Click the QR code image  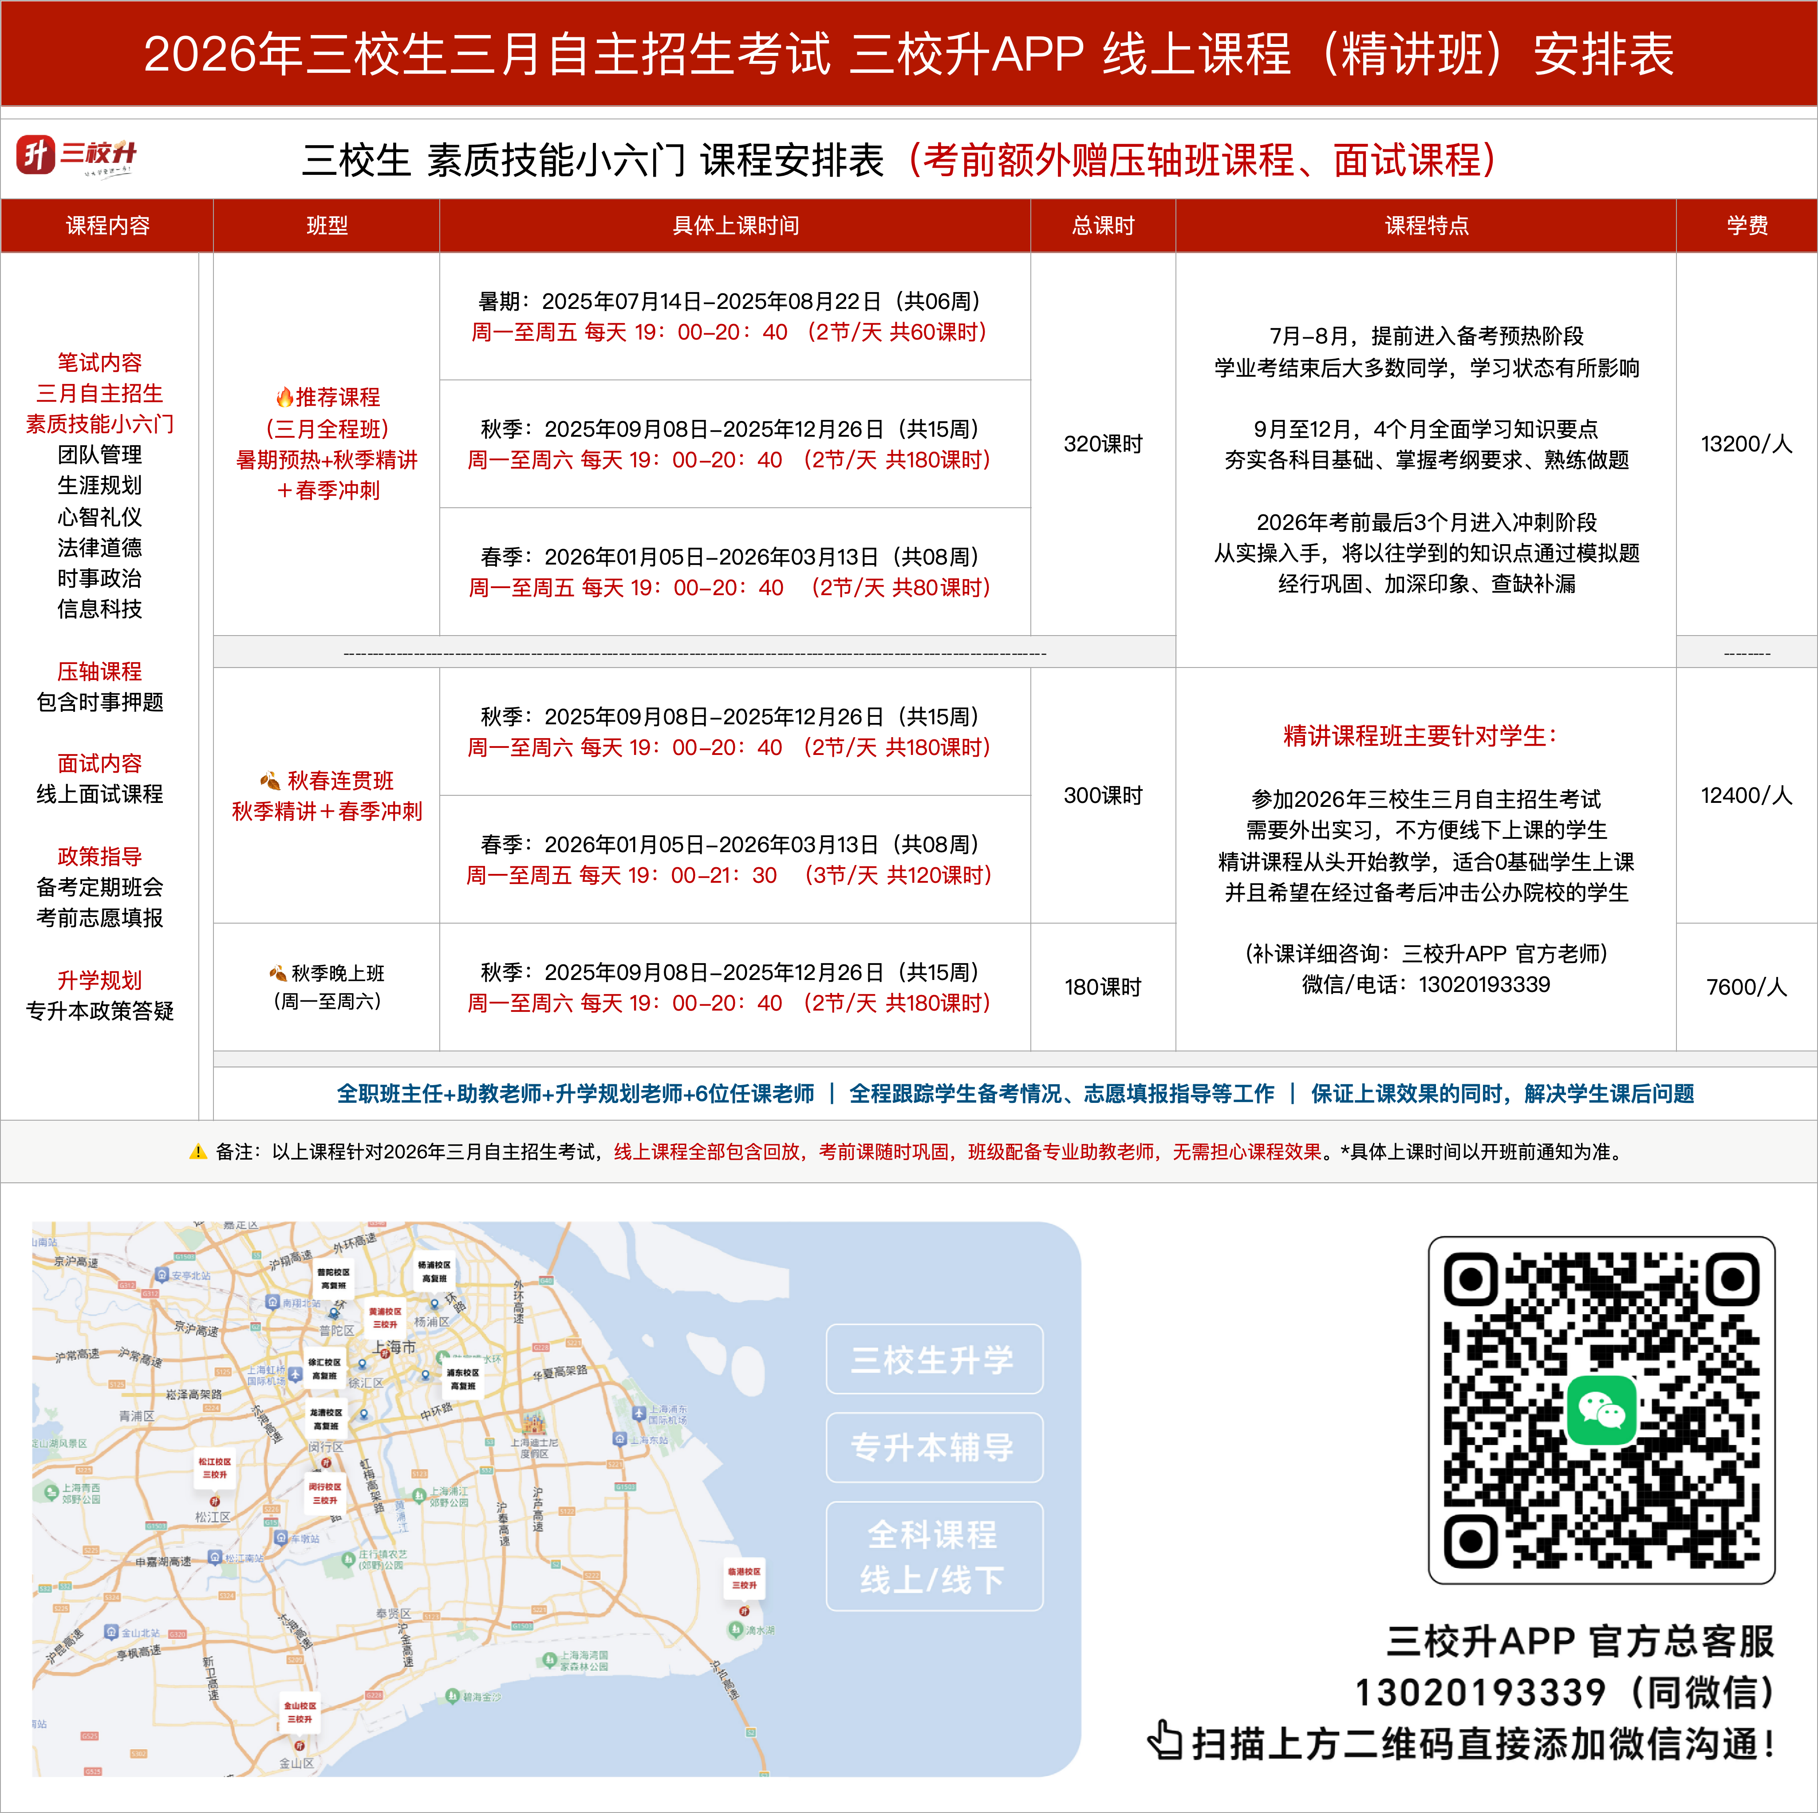point(1601,1410)
